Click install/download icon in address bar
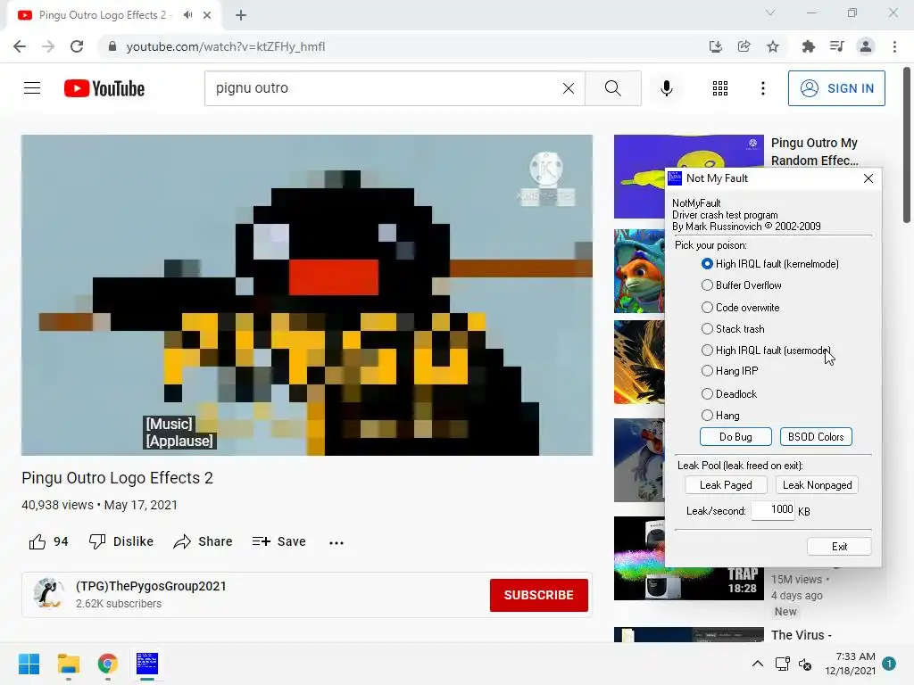Screen dimensions: 914x685 tap(715, 46)
